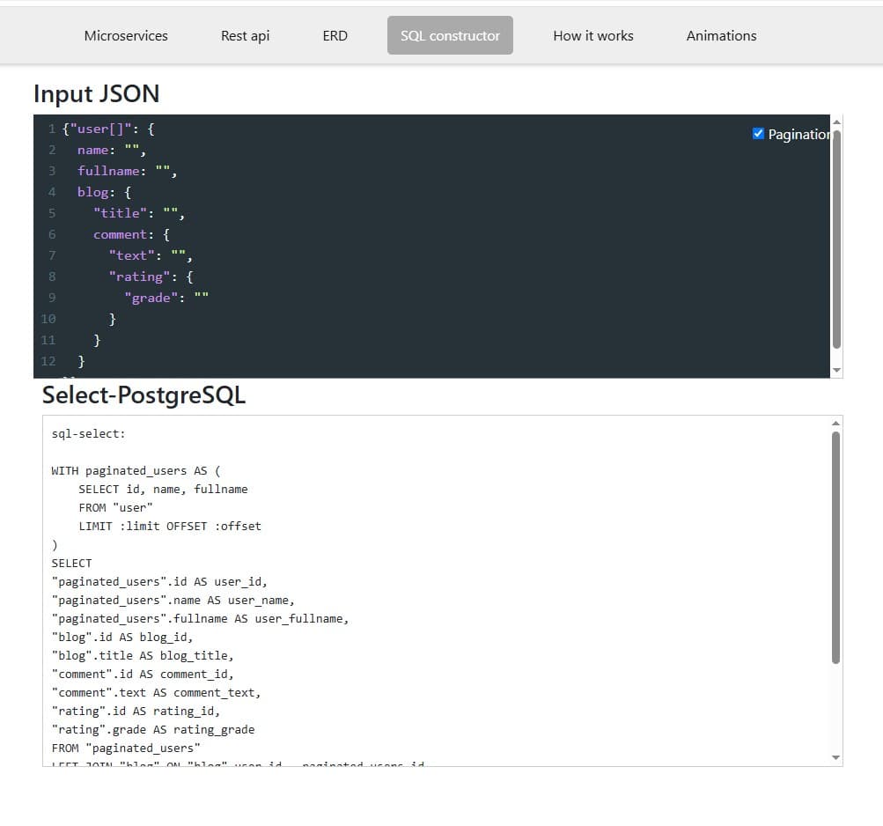Click line number 10 in the gutter
Image resolution: width=883 pixels, height=826 pixels.
pos(48,320)
